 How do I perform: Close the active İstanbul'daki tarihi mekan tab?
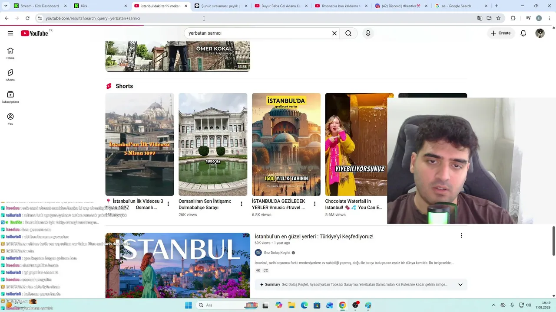[186, 6]
